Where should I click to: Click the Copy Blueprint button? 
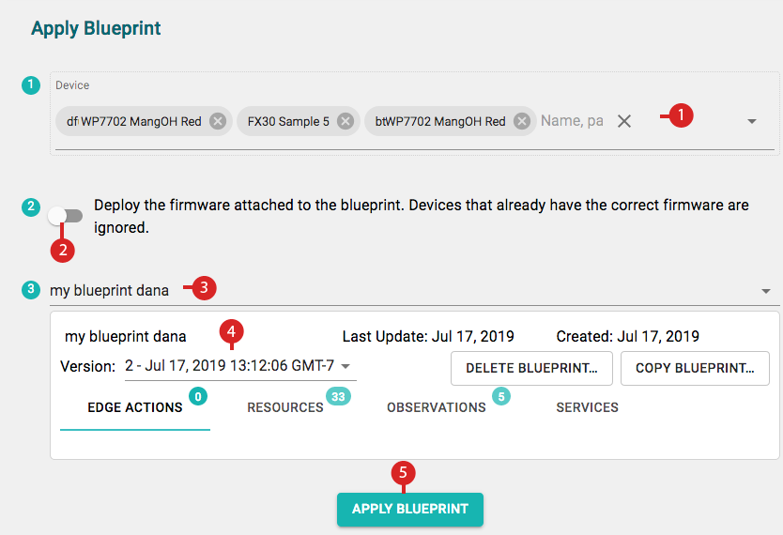click(695, 368)
